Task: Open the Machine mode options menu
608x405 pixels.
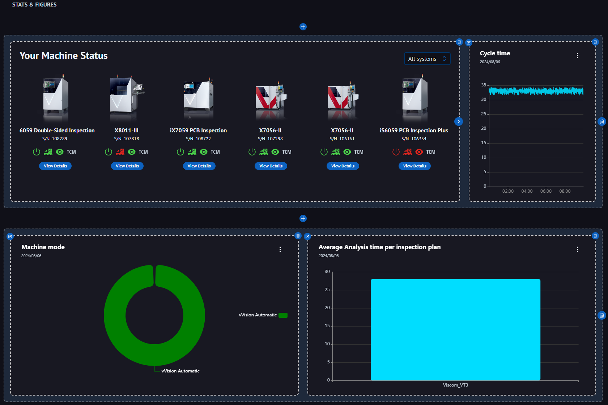Action: [280, 250]
